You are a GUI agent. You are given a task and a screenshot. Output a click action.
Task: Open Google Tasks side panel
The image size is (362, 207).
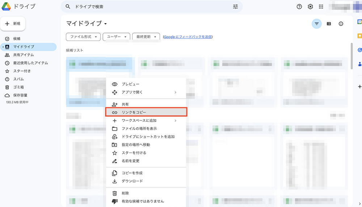click(359, 50)
